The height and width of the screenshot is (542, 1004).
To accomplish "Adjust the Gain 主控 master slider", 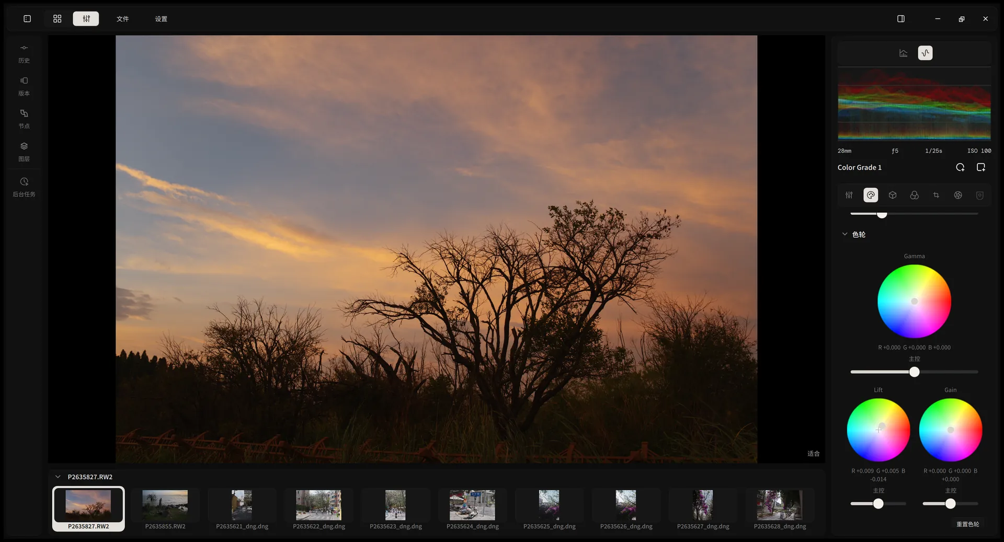I will click(951, 504).
